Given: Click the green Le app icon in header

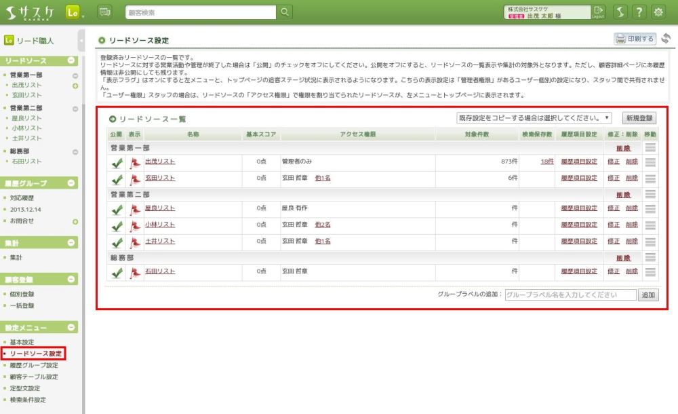Looking at the screenshot, I should pyautogui.click(x=74, y=12).
